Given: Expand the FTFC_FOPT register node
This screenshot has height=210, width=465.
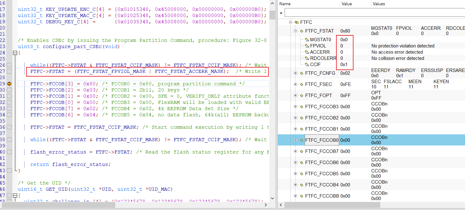Looking at the screenshot, I should pos(296,96).
